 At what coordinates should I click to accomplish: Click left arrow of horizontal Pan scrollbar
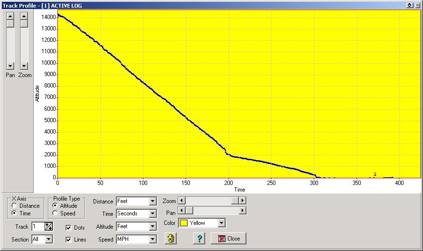[181, 211]
